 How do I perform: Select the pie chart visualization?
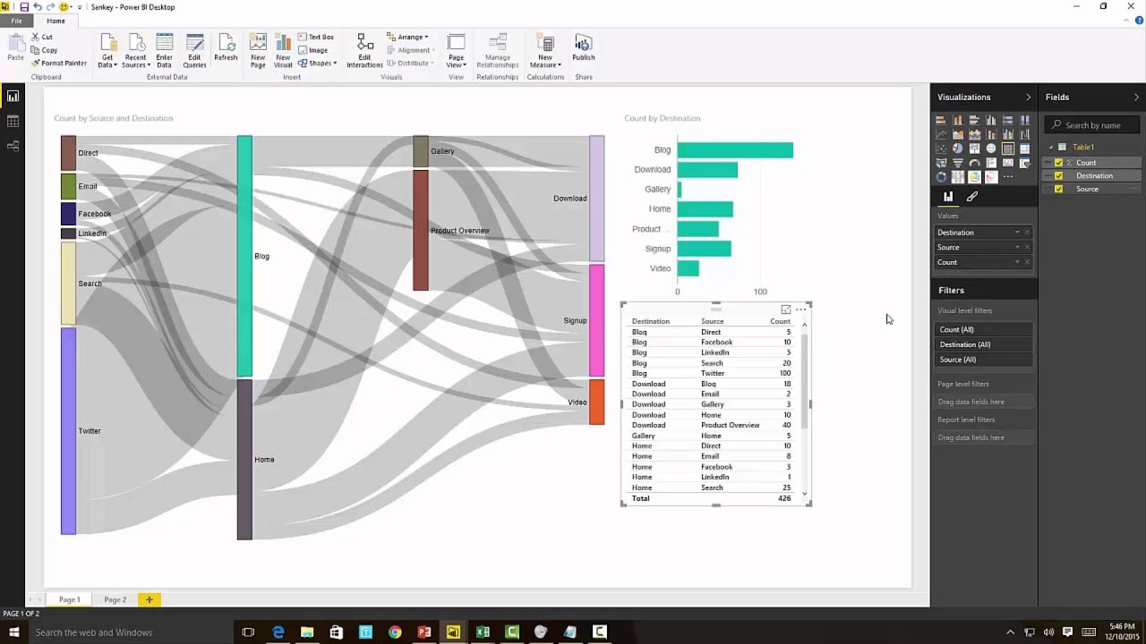point(958,148)
